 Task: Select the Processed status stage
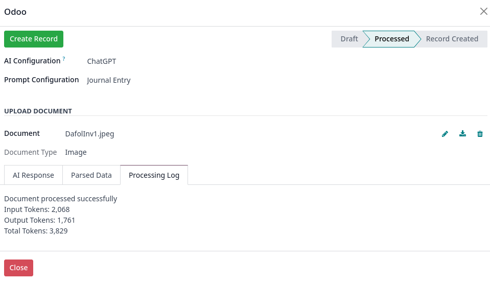click(x=392, y=39)
